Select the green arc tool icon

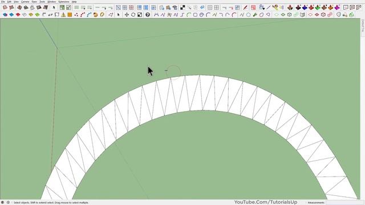coord(189,15)
